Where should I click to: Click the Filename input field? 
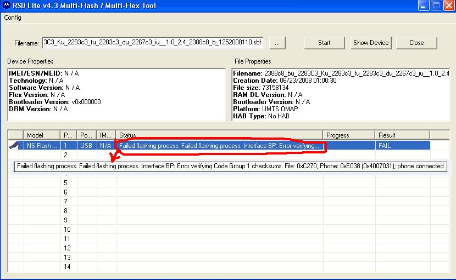[x=153, y=43]
